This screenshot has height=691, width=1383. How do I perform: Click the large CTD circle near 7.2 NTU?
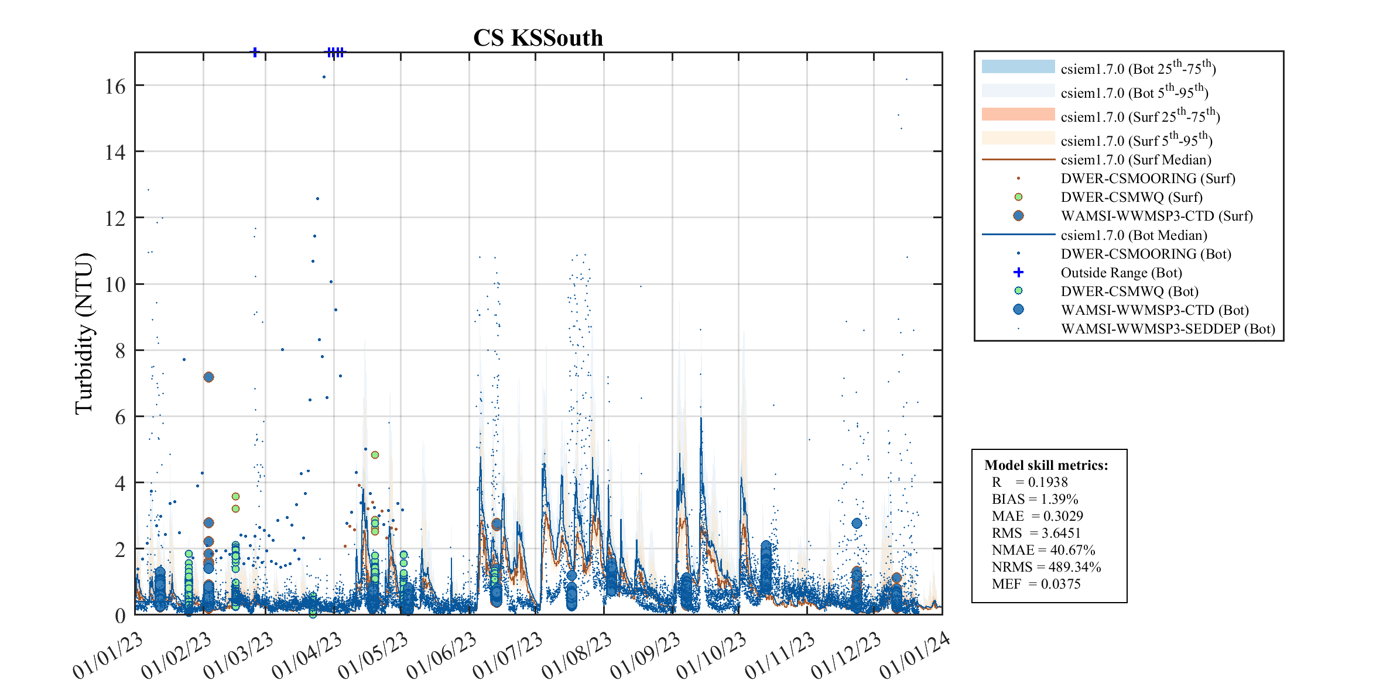tap(208, 377)
